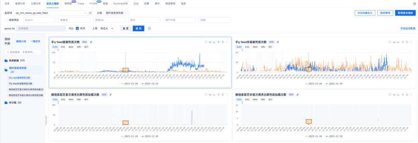The width and height of the screenshot is (418, 143).
Task: Click the 未分组 folder icon
Action: click(6, 103)
